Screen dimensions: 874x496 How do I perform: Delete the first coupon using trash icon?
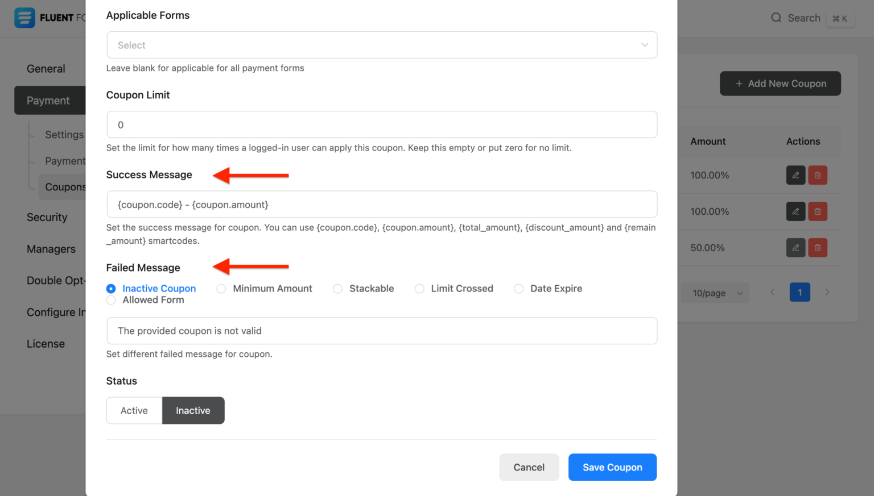click(x=818, y=175)
